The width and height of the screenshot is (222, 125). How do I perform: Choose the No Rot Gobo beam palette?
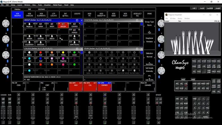pyautogui.click(x=134, y=72)
